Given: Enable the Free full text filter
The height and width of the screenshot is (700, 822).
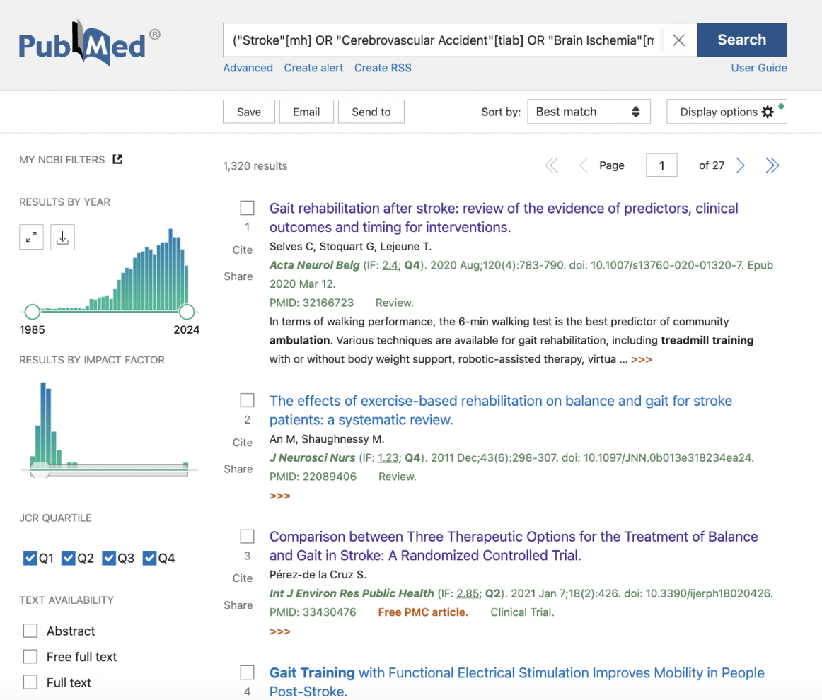Looking at the screenshot, I should [30, 657].
